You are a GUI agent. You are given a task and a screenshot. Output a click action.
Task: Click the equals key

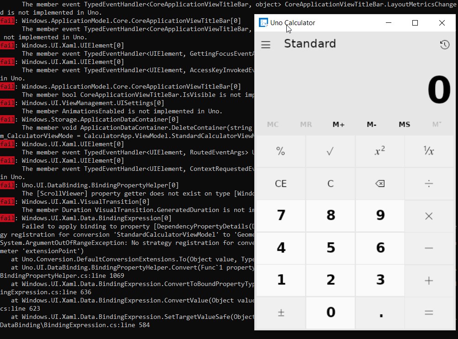coord(429,313)
